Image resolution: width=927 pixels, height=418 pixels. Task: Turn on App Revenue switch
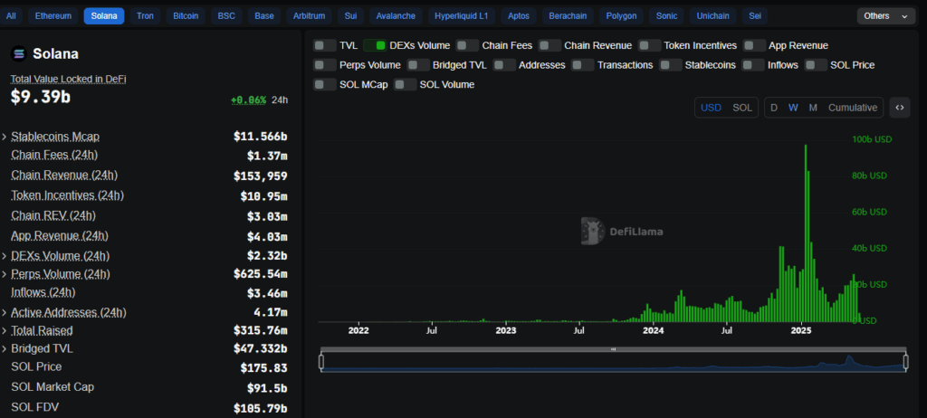754,45
